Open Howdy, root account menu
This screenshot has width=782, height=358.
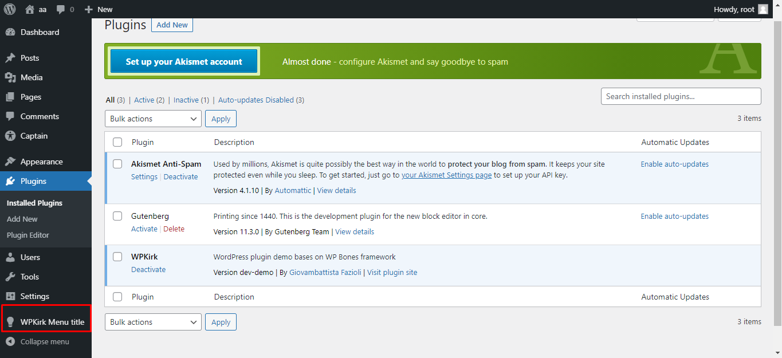(741, 9)
